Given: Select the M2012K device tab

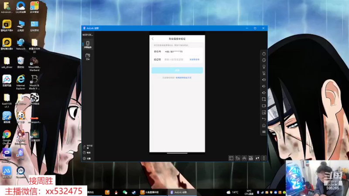Looking at the screenshot, I should 88,35.
